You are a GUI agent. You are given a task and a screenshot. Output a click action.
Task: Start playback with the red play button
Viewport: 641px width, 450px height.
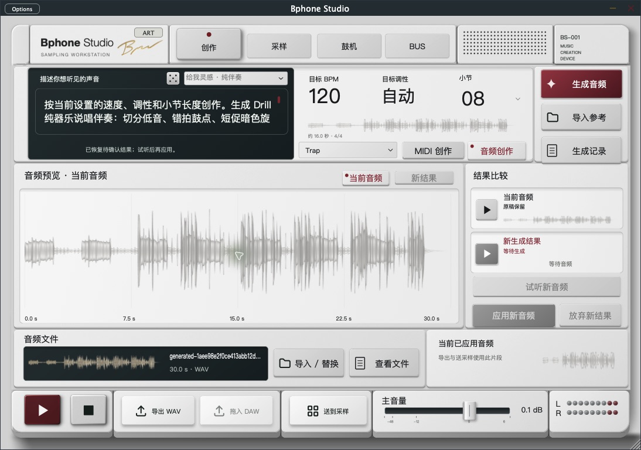click(43, 410)
